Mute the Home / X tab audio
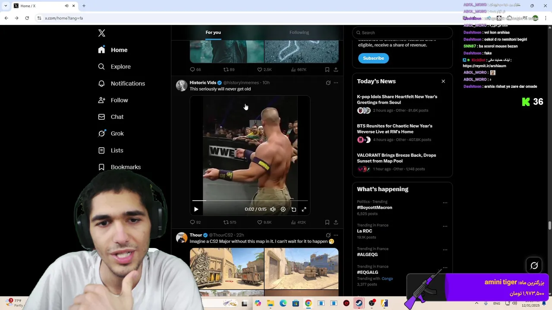The height and width of the screenshot is (310, 552). pos(66,6)
